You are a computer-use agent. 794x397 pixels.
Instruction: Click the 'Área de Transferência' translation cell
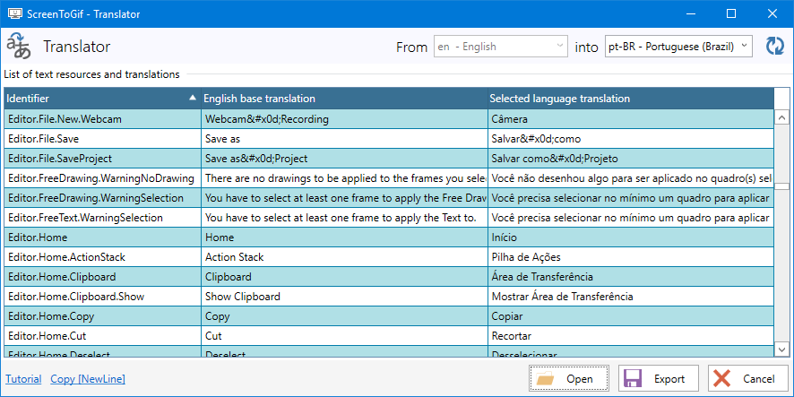[x=630, y=277]
